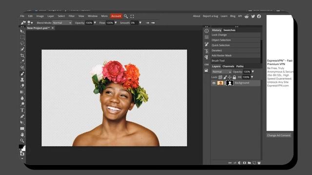Open the Properties side panel icon
The width and height of the screenshot is (312, 175).
pyautogui.click(x=207, y=37)
